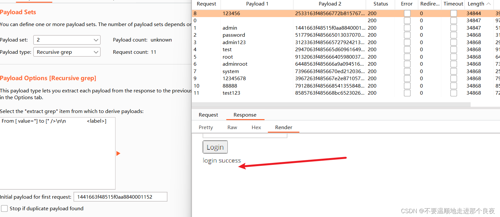500x217 pixels.
Task: Select the extract grep item 'From [ value="]'
Action: [54, 121]
